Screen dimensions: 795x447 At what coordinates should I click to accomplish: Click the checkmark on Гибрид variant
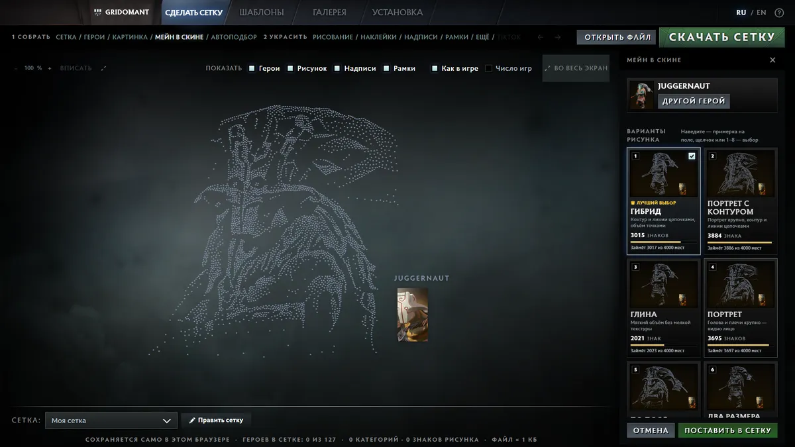point(692,156)
